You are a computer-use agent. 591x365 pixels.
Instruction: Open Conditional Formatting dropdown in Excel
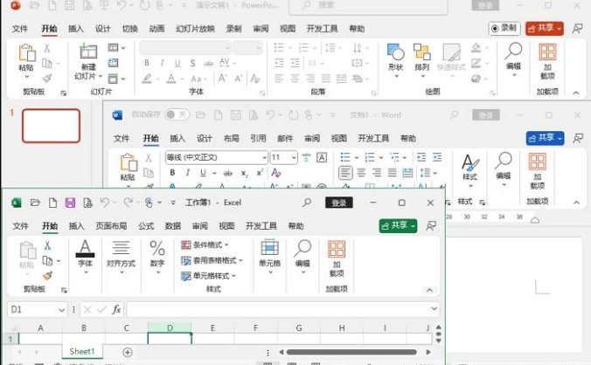tap(205, 245)
